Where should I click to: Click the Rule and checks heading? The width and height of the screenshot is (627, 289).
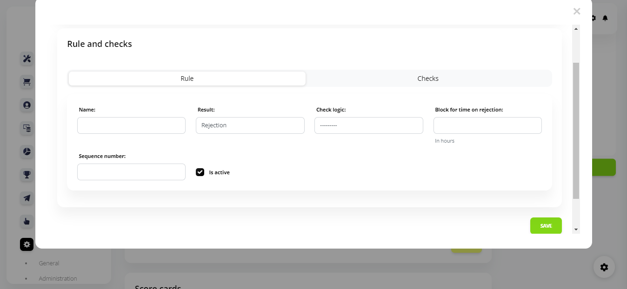[x=100, y=44]
